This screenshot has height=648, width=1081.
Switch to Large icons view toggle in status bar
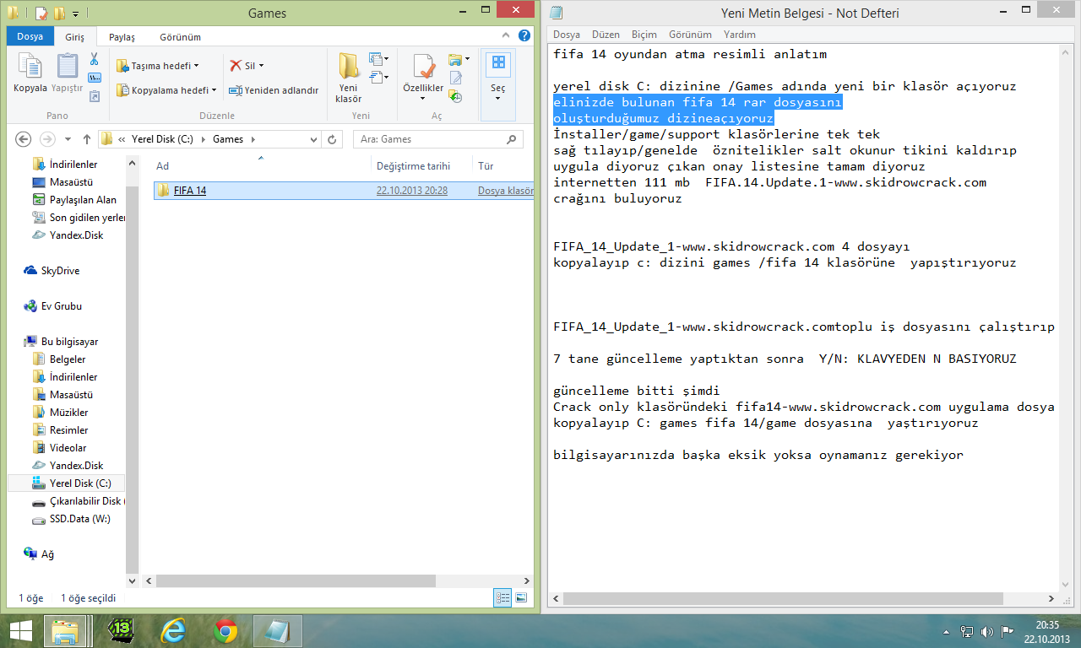coord(521,597)
